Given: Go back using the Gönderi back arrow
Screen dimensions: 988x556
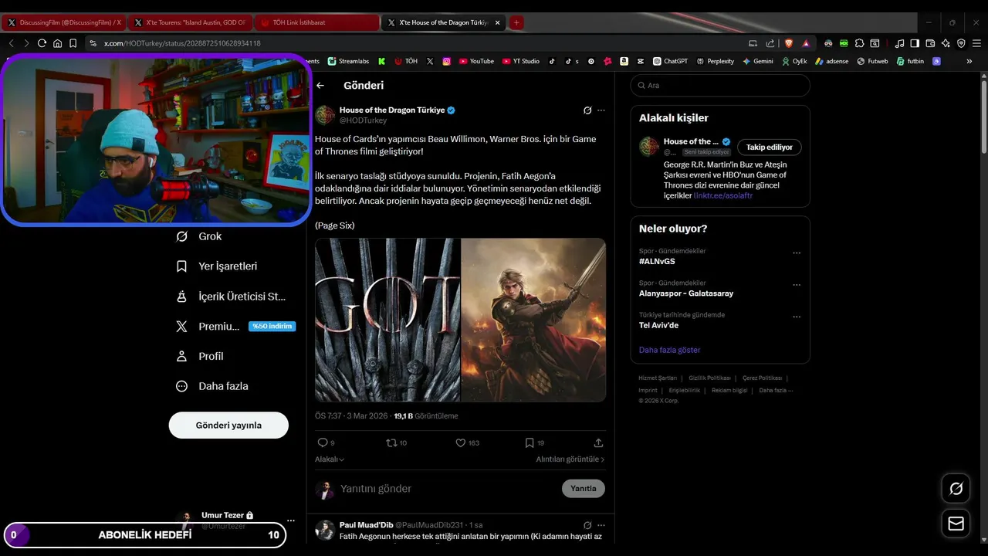Looking at the screenshot, I should tap(320, 86).
